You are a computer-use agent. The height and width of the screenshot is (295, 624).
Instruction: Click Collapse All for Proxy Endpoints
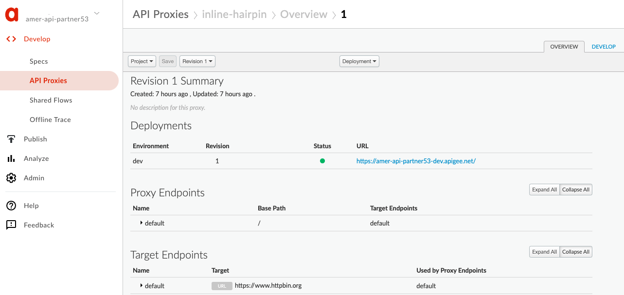[x=576, y=190]
